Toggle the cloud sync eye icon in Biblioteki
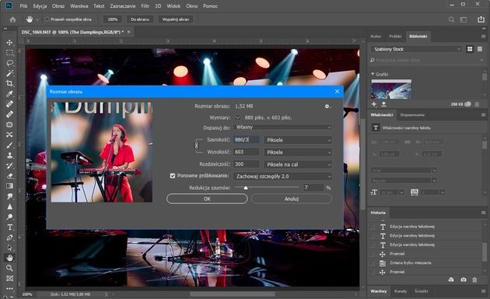 tap(467, 104)
